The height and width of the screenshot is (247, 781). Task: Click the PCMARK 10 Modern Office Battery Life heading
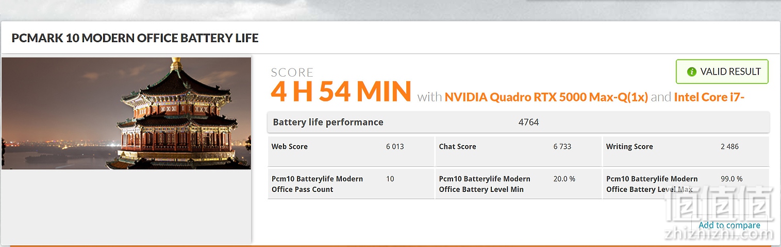pyautogui.click(x=135, y=38)
